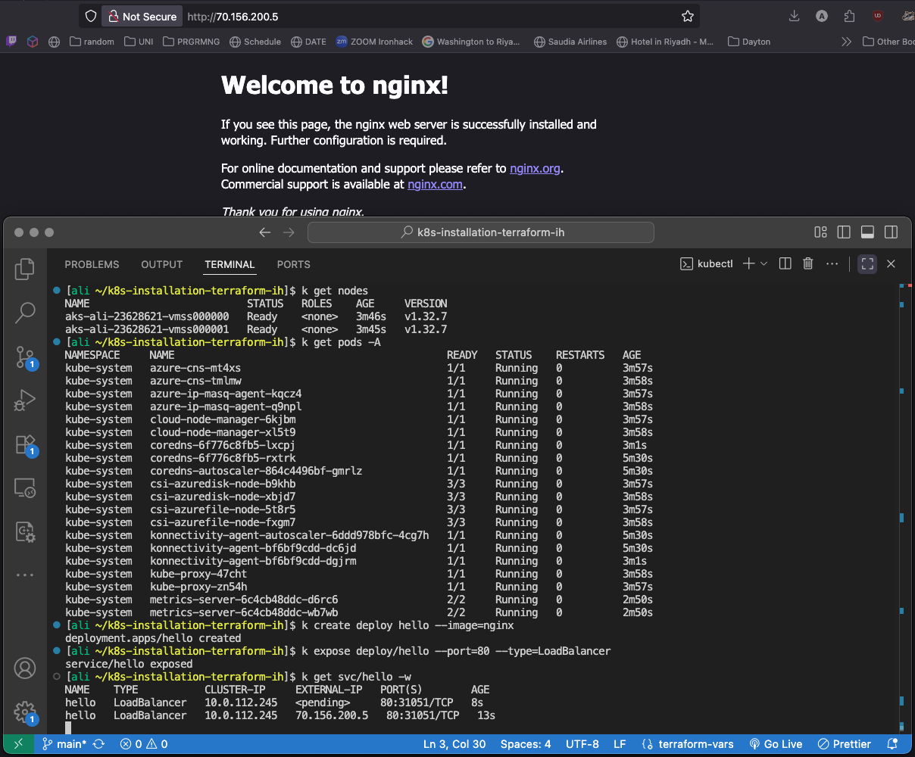The height and width of the screenshot is (757, 915).
Task: Kill terminal with the trash icon
Action: tap(808, 263)
